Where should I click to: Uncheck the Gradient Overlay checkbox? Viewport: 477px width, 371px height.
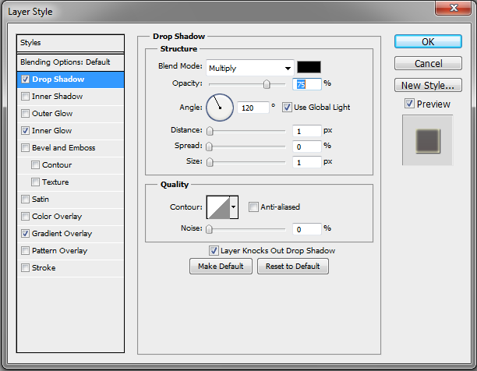click(25, 234)
